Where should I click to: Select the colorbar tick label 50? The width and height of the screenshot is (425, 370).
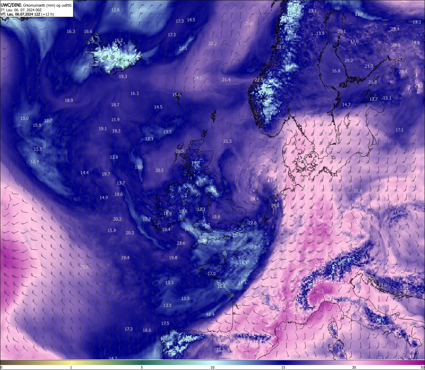coord(422,367)
